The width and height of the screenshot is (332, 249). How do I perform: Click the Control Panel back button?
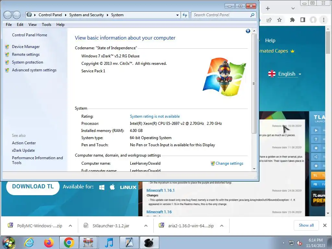tap(7, 15)
